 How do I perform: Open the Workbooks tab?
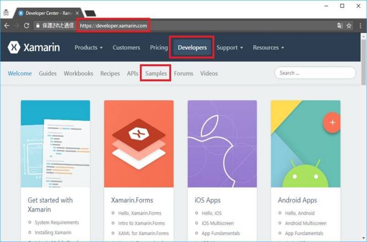pos(78,73)
